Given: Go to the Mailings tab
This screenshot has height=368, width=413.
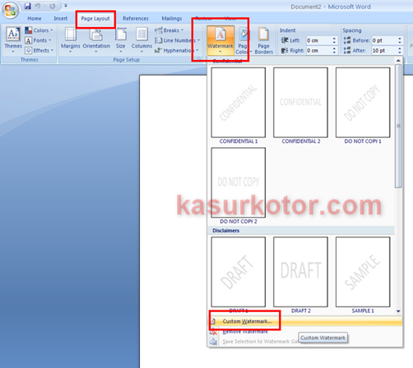Looking at the screenshot, I should (172, 18).
